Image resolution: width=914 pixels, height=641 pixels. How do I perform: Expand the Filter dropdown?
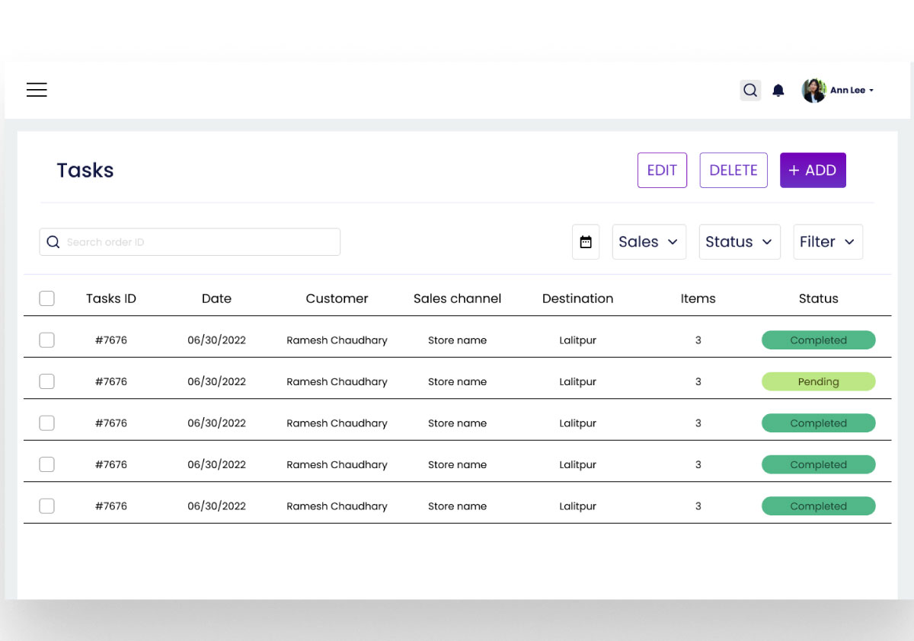(x=827, y=242)
